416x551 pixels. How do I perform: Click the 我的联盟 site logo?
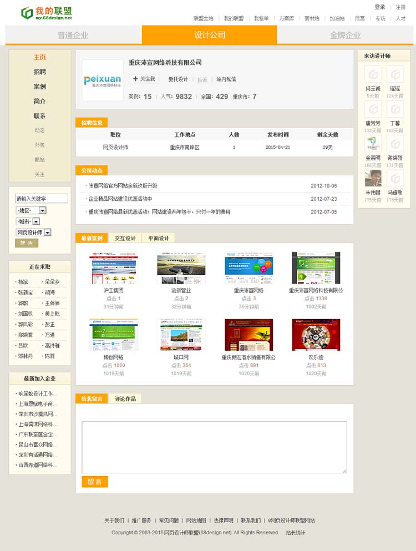46,13
